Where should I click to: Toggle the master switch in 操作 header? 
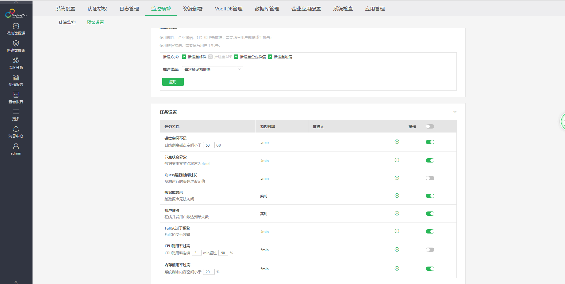tap(430, 126)
